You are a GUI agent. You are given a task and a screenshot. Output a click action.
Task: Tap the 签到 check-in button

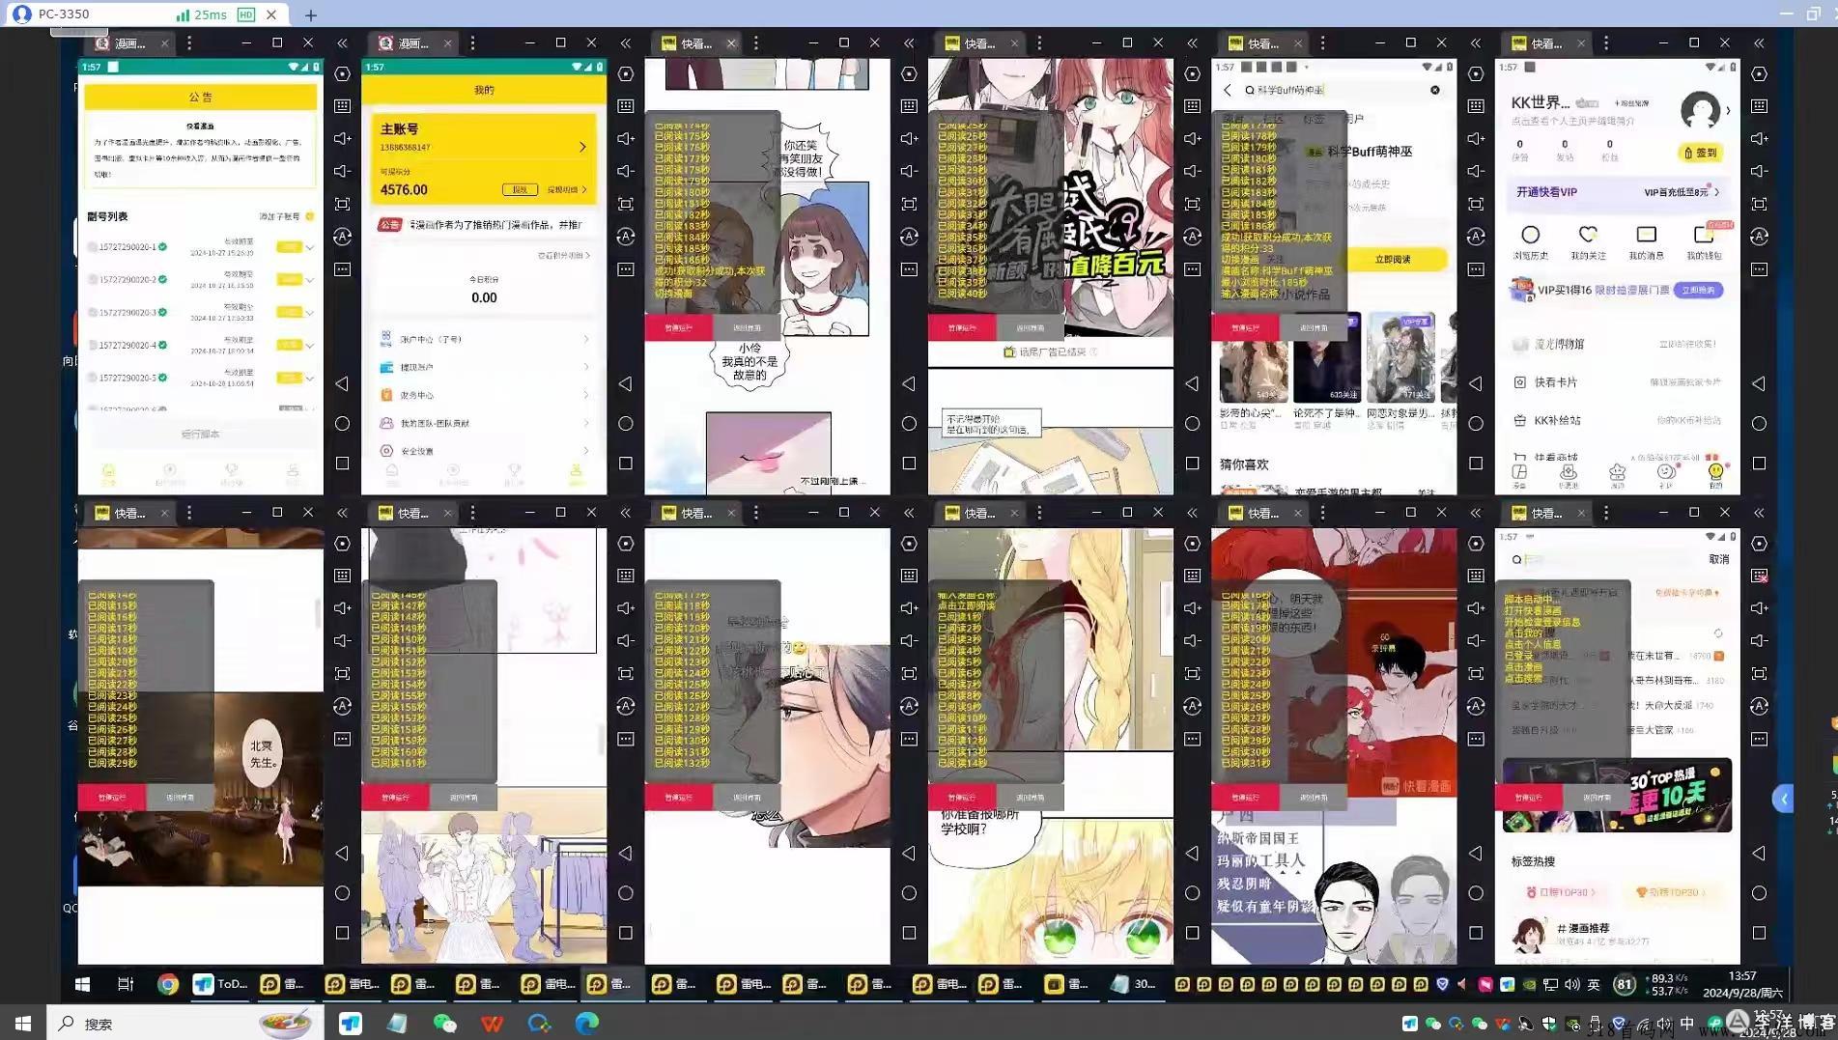(1701, 153)
